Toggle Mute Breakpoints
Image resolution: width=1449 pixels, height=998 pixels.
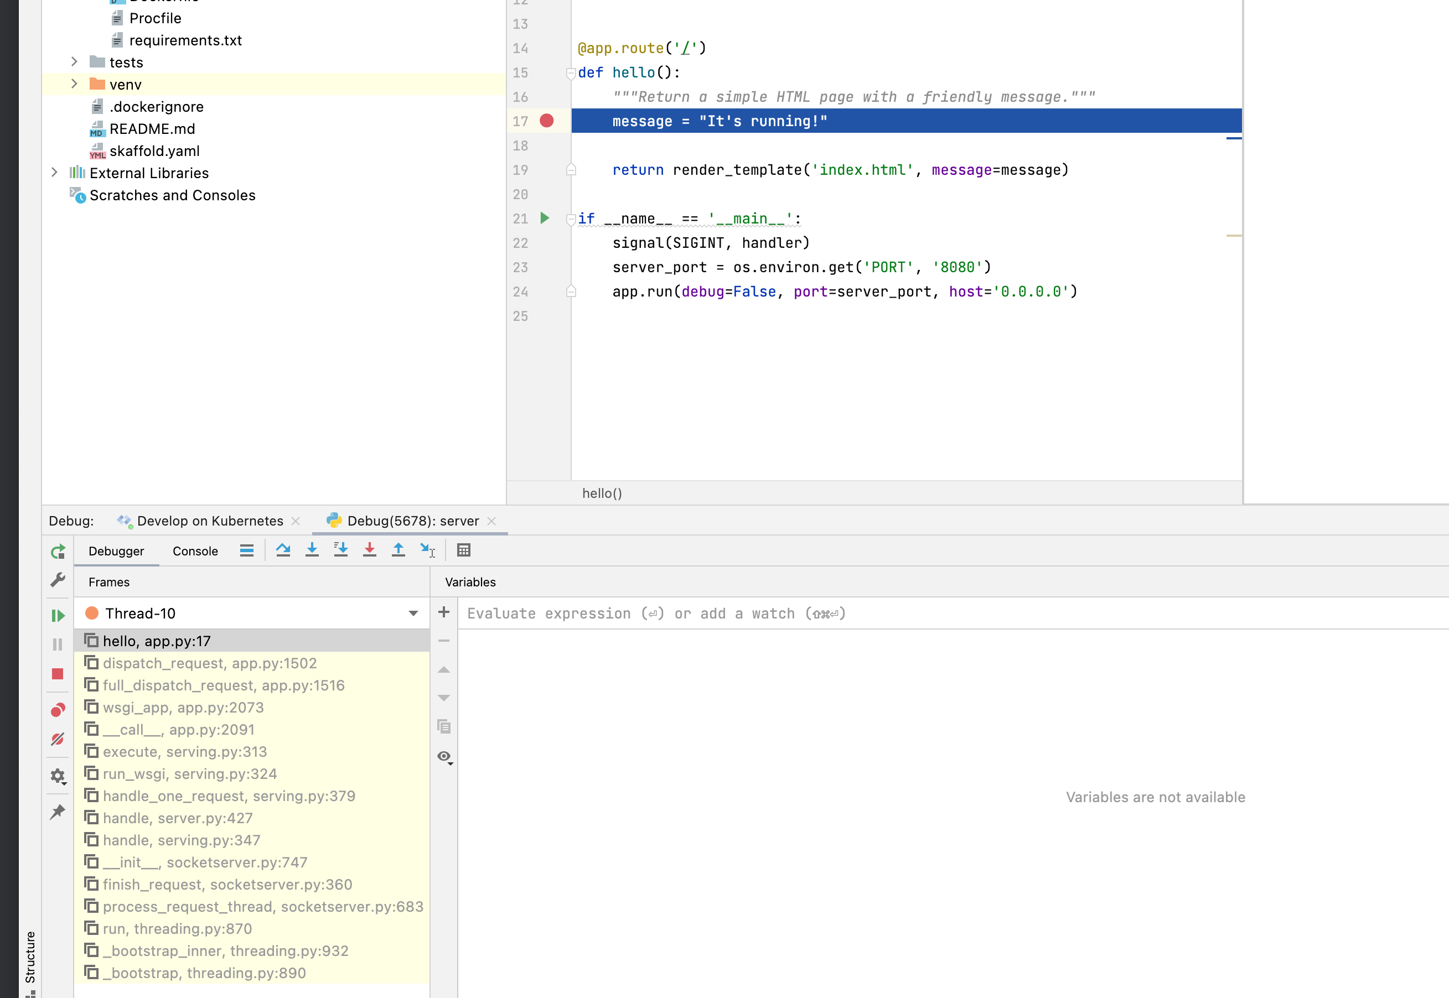tap(58, 739)
